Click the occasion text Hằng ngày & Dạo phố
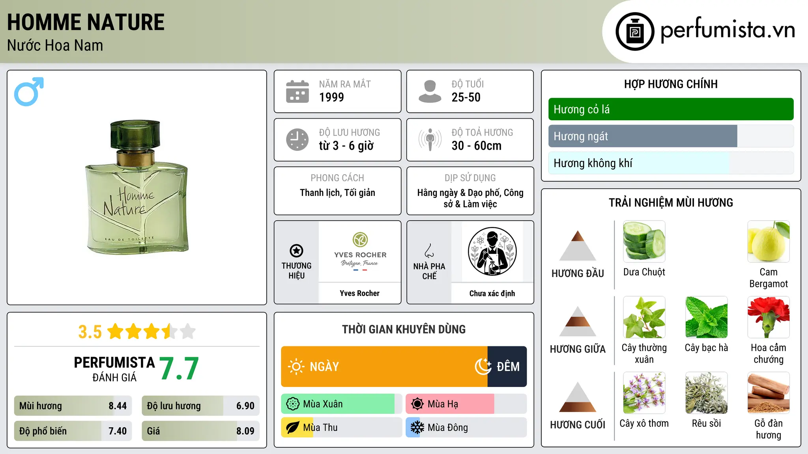The height and width of the screenshot is (454, 808). [x=460, y=193]
